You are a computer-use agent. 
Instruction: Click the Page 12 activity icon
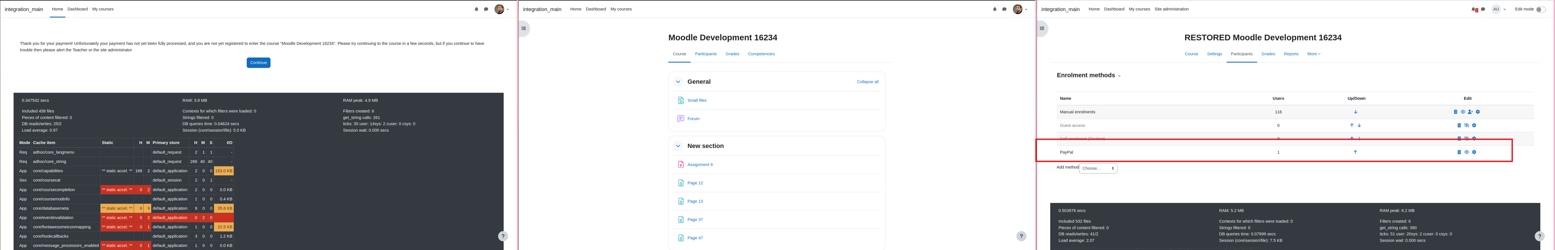pos(680,183)
